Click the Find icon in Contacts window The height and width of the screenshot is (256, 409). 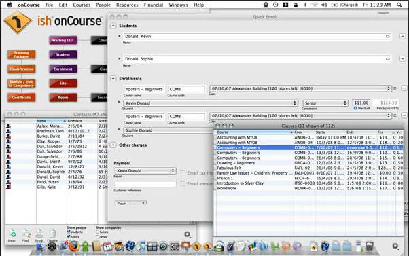tap(26, 234)
